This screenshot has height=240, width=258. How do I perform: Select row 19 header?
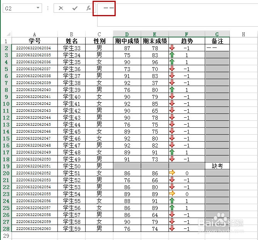6,166
